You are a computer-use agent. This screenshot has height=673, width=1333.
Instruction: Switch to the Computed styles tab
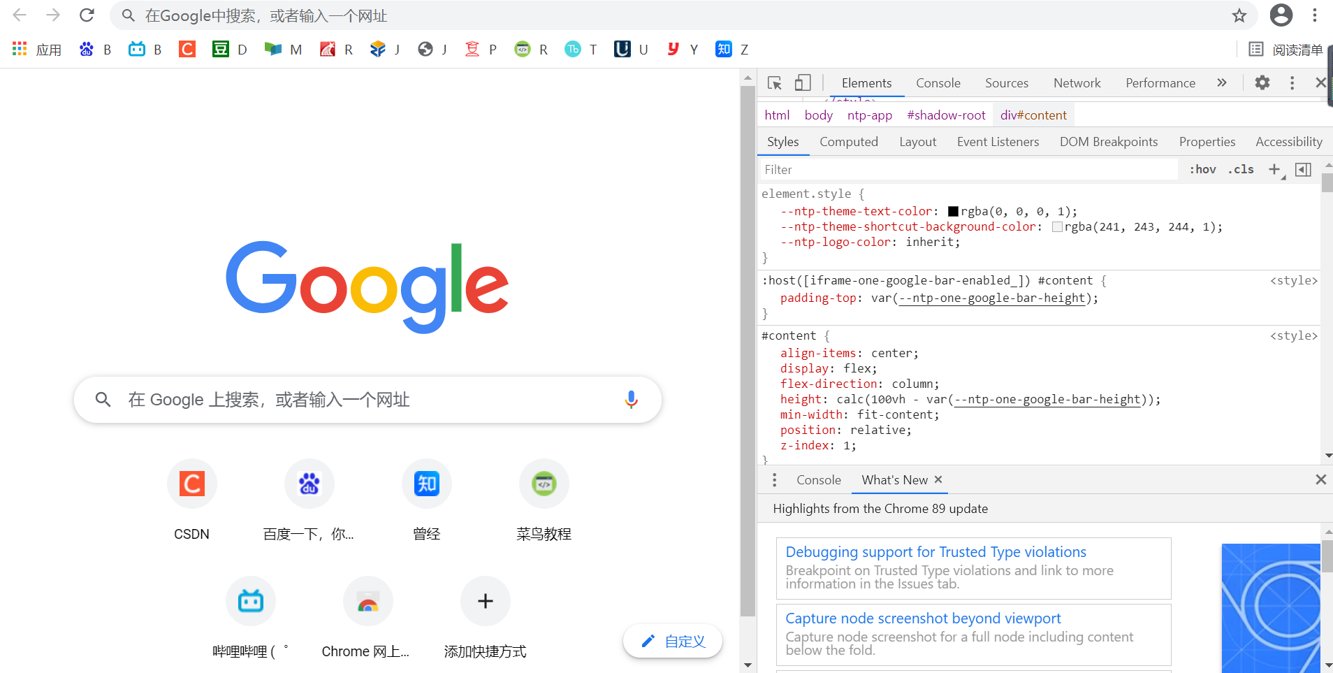point(849,141)
